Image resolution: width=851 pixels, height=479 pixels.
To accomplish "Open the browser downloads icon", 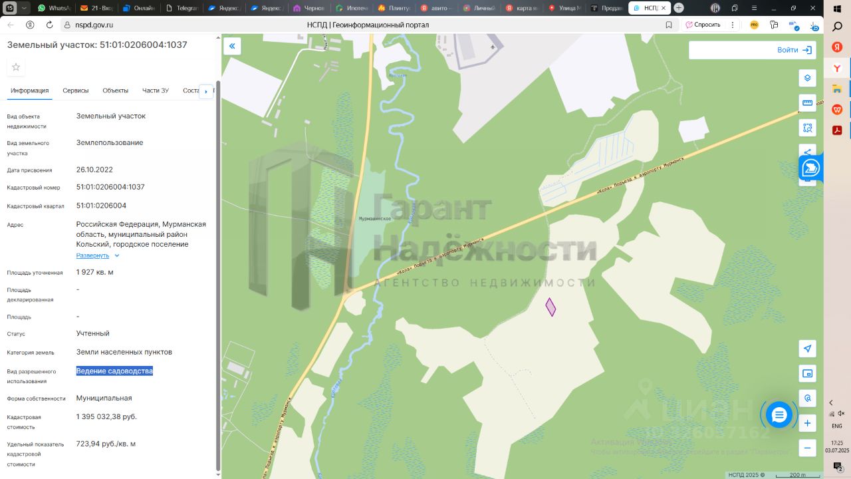I will (x=814, y=25).
